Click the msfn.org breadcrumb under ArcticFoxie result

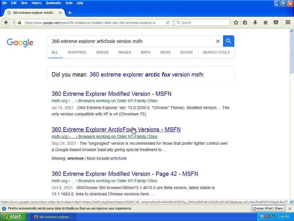pos(105,136)
